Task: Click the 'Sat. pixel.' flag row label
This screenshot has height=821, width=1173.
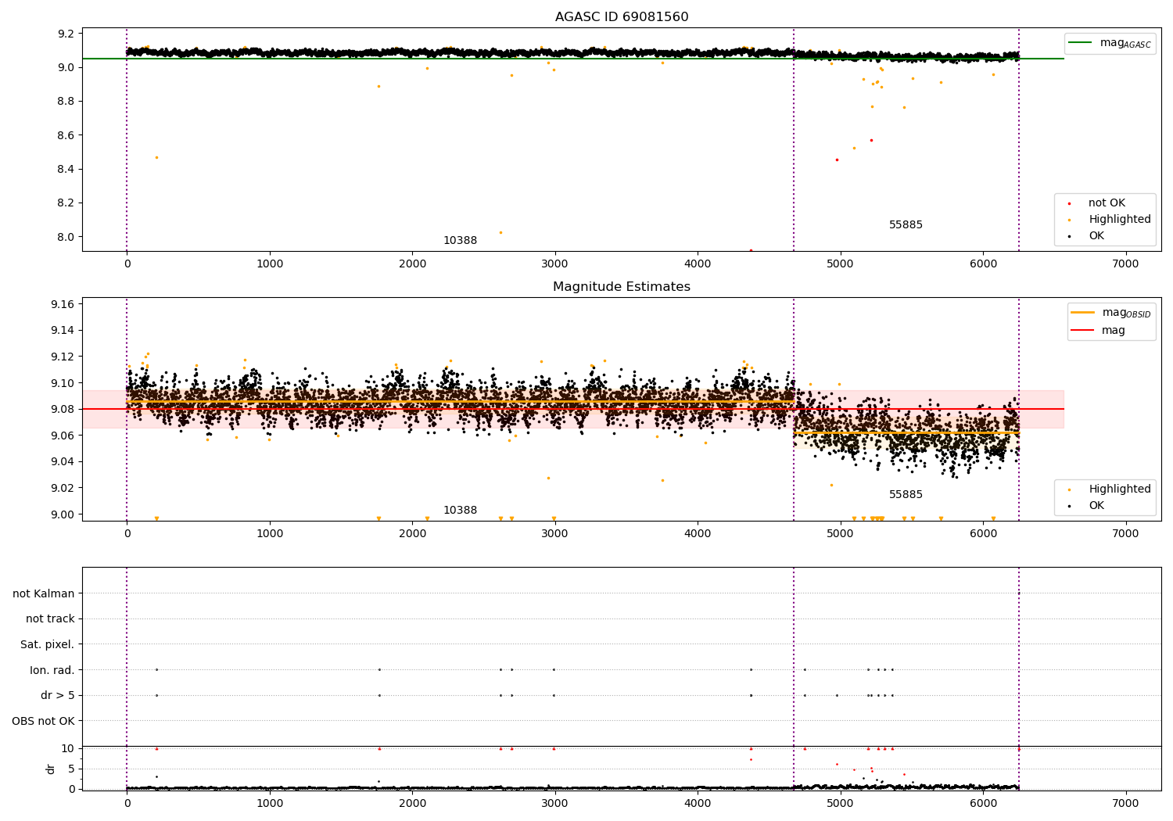Action: pos(48,645)
